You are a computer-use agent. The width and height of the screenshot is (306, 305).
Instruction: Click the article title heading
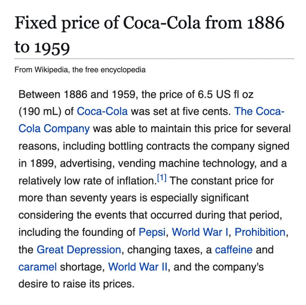tap(149, 35)
